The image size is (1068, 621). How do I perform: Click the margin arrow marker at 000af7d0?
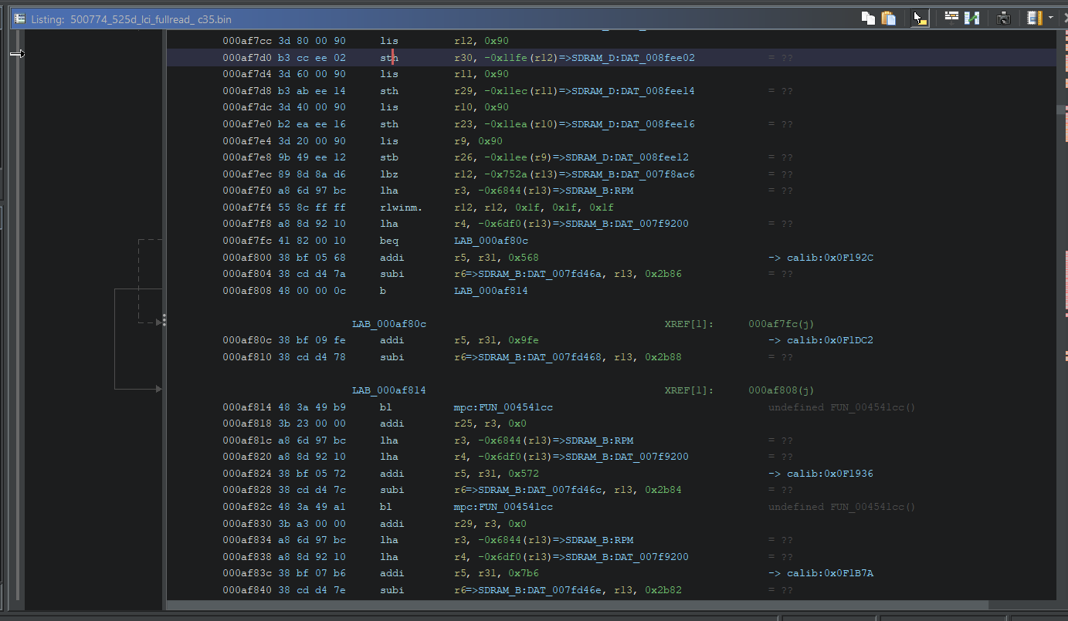coord(17,53)
